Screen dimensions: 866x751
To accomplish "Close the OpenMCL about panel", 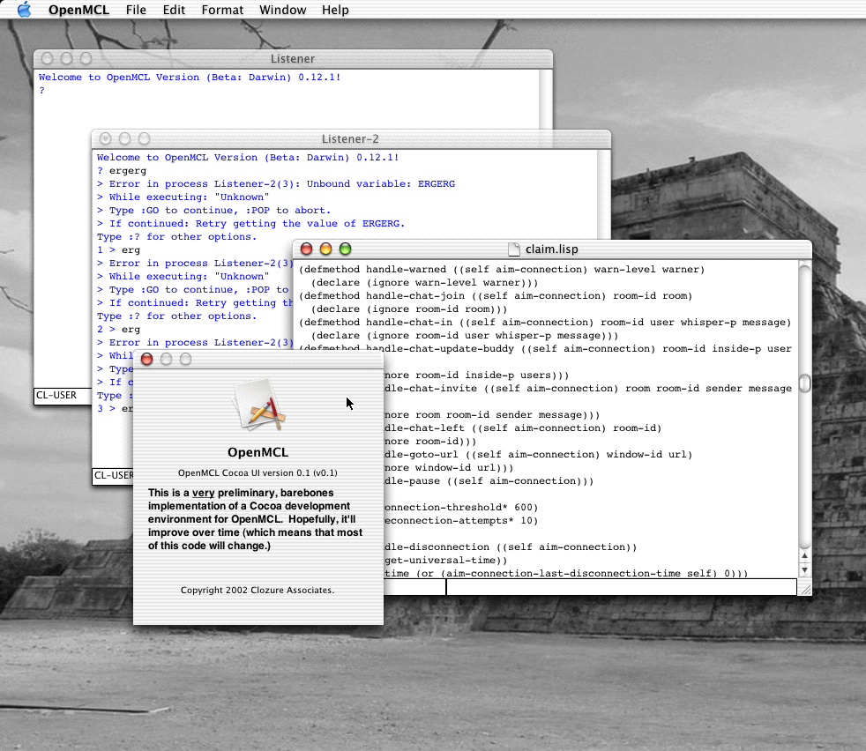I will coord(147,360).
